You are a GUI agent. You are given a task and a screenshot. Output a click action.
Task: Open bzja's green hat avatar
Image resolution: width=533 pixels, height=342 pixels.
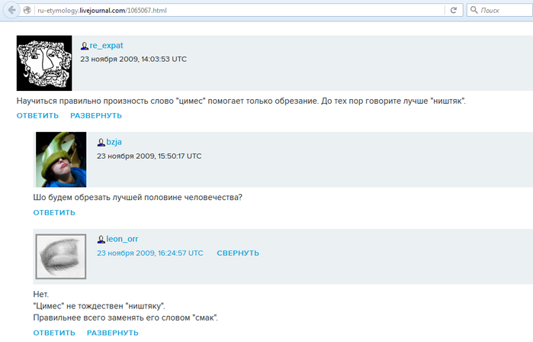61,160
